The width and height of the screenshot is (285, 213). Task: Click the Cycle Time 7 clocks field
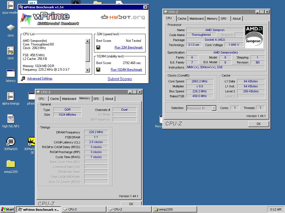96,157
